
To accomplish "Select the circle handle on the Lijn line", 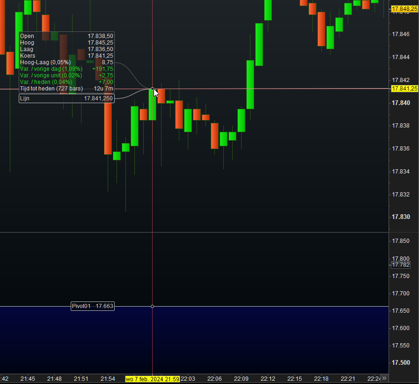I will coord(152,89).
